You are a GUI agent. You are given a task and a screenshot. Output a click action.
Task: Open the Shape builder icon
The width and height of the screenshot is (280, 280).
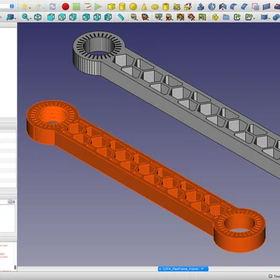click(188, 6)
